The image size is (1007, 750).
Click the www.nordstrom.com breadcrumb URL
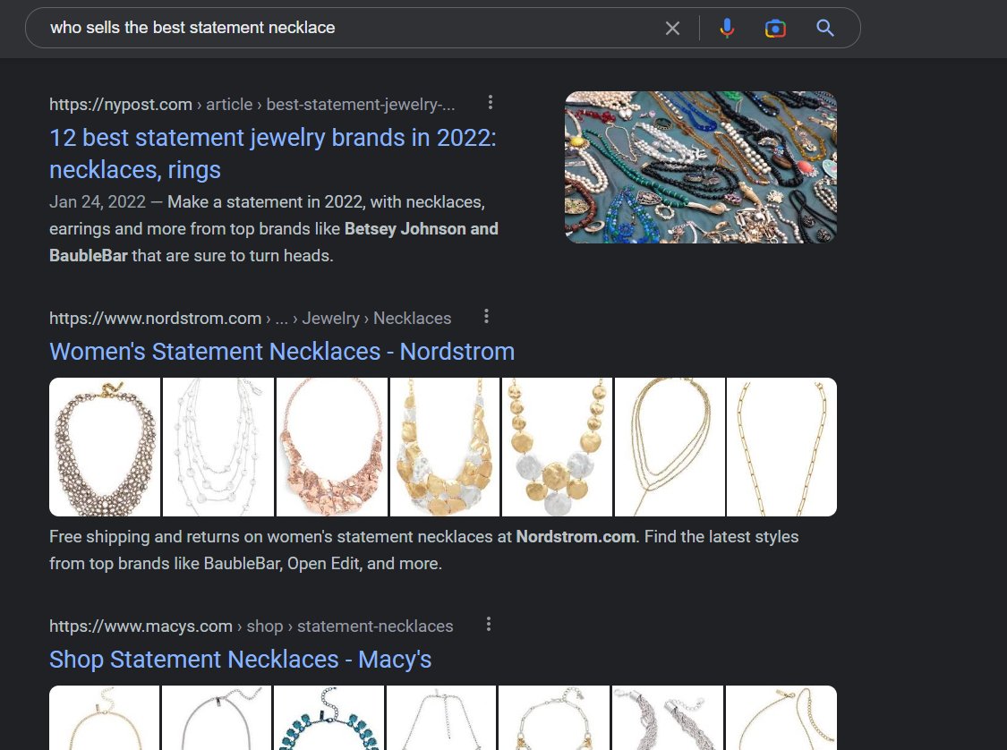coord(251,318)
